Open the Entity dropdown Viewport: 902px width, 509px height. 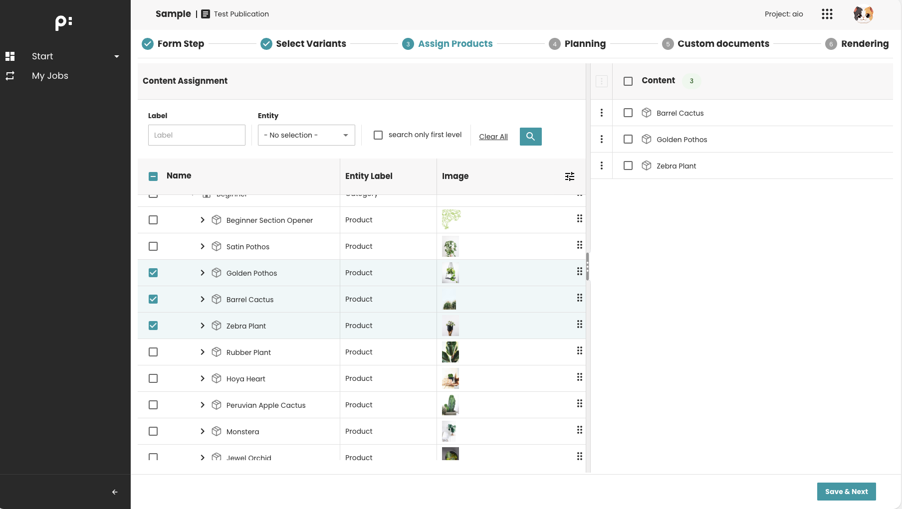[306, 135]
